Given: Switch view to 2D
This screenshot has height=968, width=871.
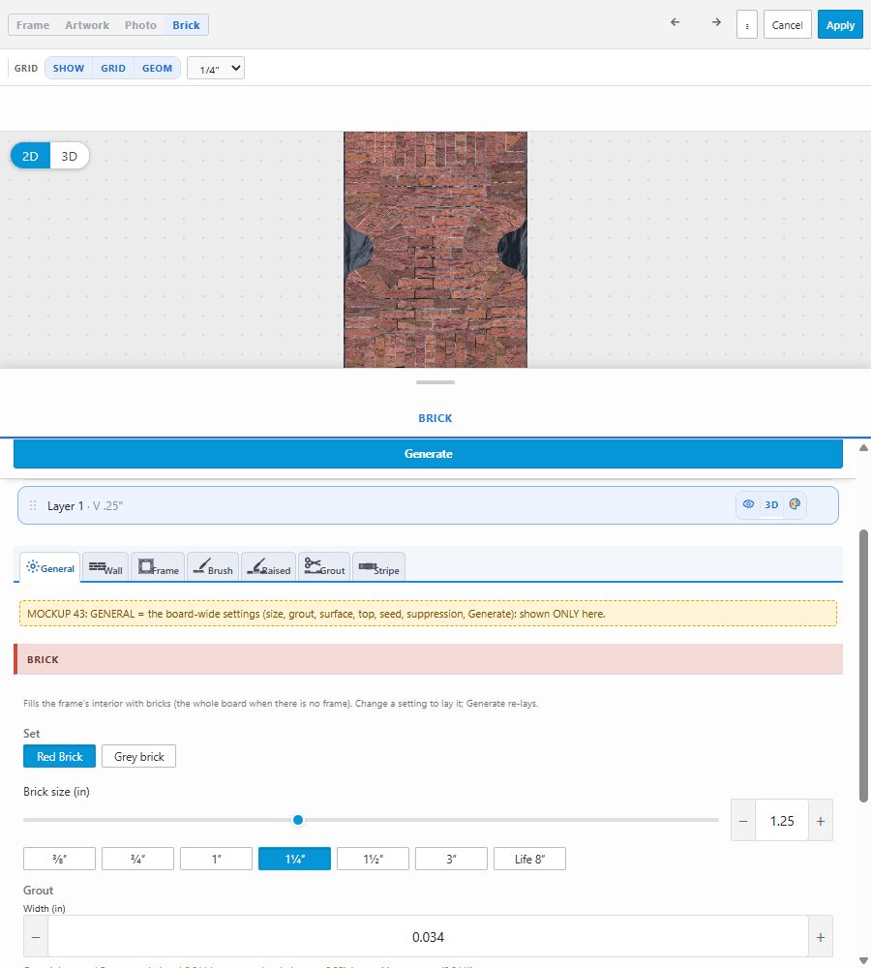Looking at the screenshot, I should point(30,156).
